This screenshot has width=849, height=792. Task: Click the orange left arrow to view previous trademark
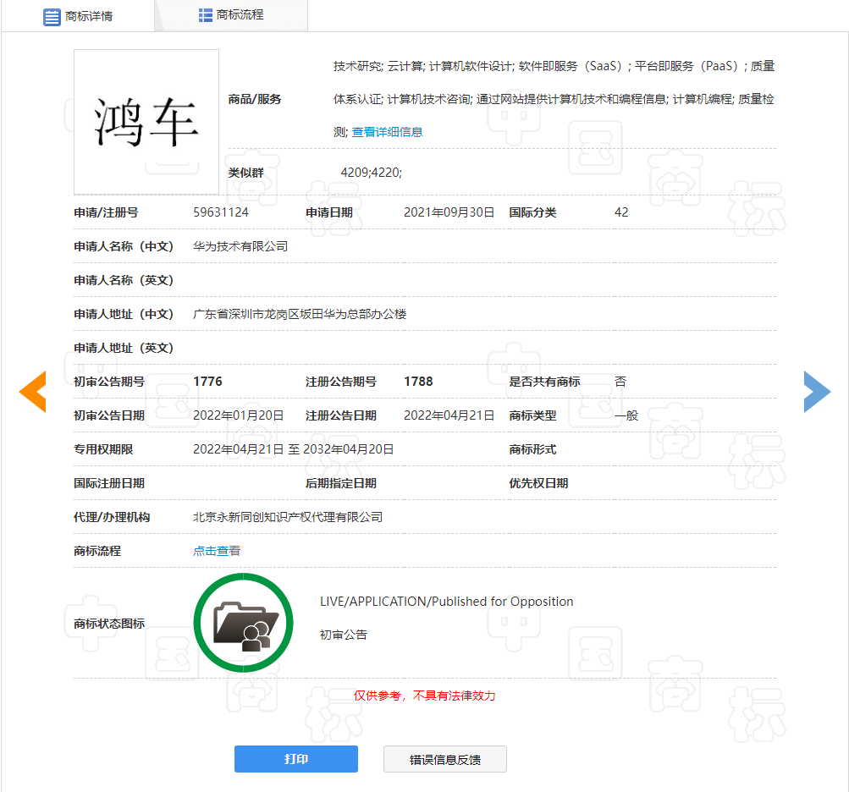(x=32, y=392)
